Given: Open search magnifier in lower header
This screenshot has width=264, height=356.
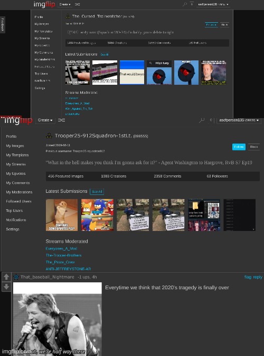Looking at the screenshot, I should tap(201, 120).
